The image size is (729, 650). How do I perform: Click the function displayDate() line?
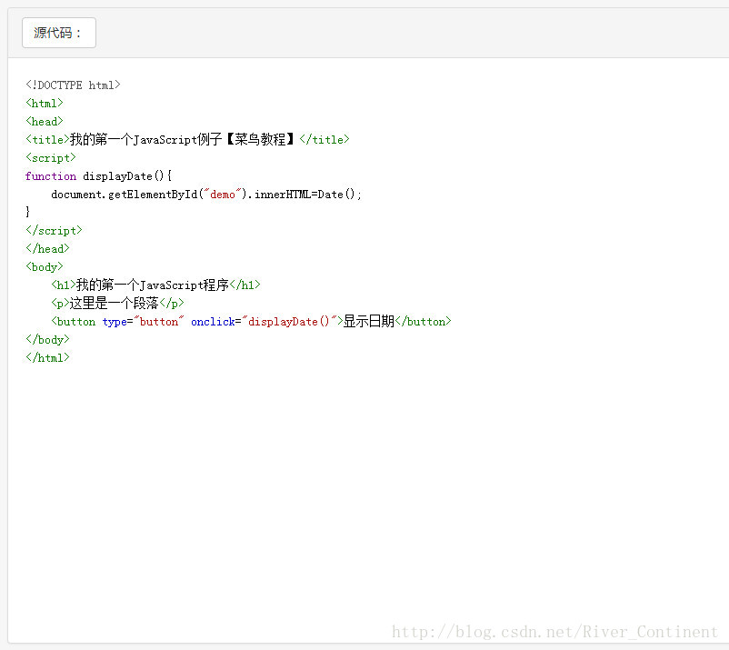98,175
